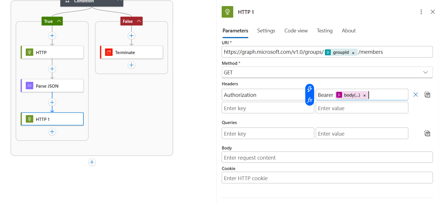Add a step below the Terminate action
439x203 pixels.
click(x=131, y=65)
